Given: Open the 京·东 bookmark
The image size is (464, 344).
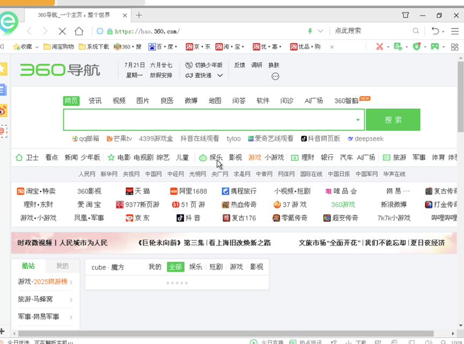Looking at the screenshot, I should pos(198,47).
